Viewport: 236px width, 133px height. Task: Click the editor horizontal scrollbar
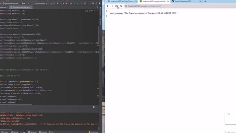pos(16,104)
